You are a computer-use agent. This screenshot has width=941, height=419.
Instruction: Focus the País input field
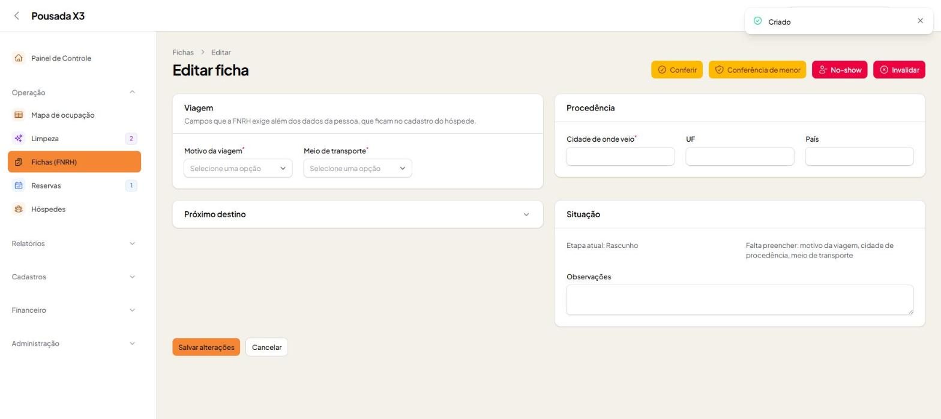point(859,156)
